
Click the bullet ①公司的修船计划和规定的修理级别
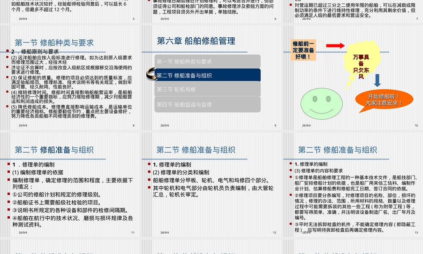(57, 194)
